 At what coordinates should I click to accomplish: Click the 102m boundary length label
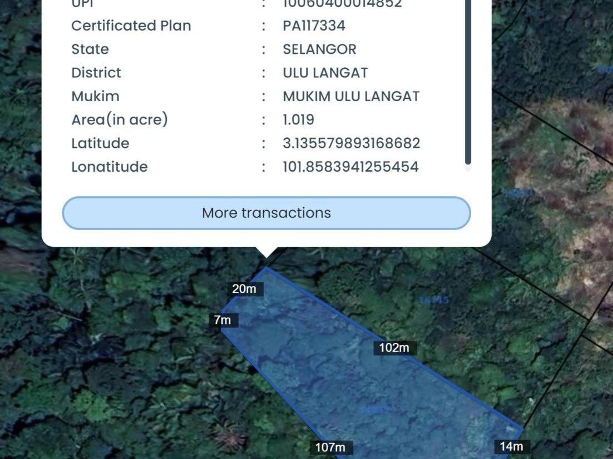[x=394, y=347]
